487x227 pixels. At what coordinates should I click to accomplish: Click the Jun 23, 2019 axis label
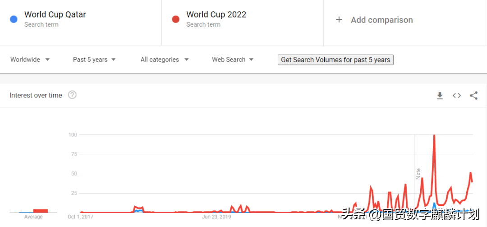pos(216,217)
